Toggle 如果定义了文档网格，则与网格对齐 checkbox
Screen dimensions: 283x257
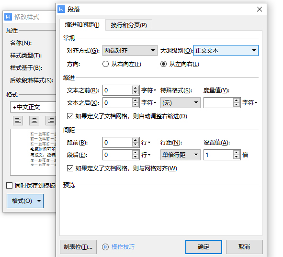point(70,168)
